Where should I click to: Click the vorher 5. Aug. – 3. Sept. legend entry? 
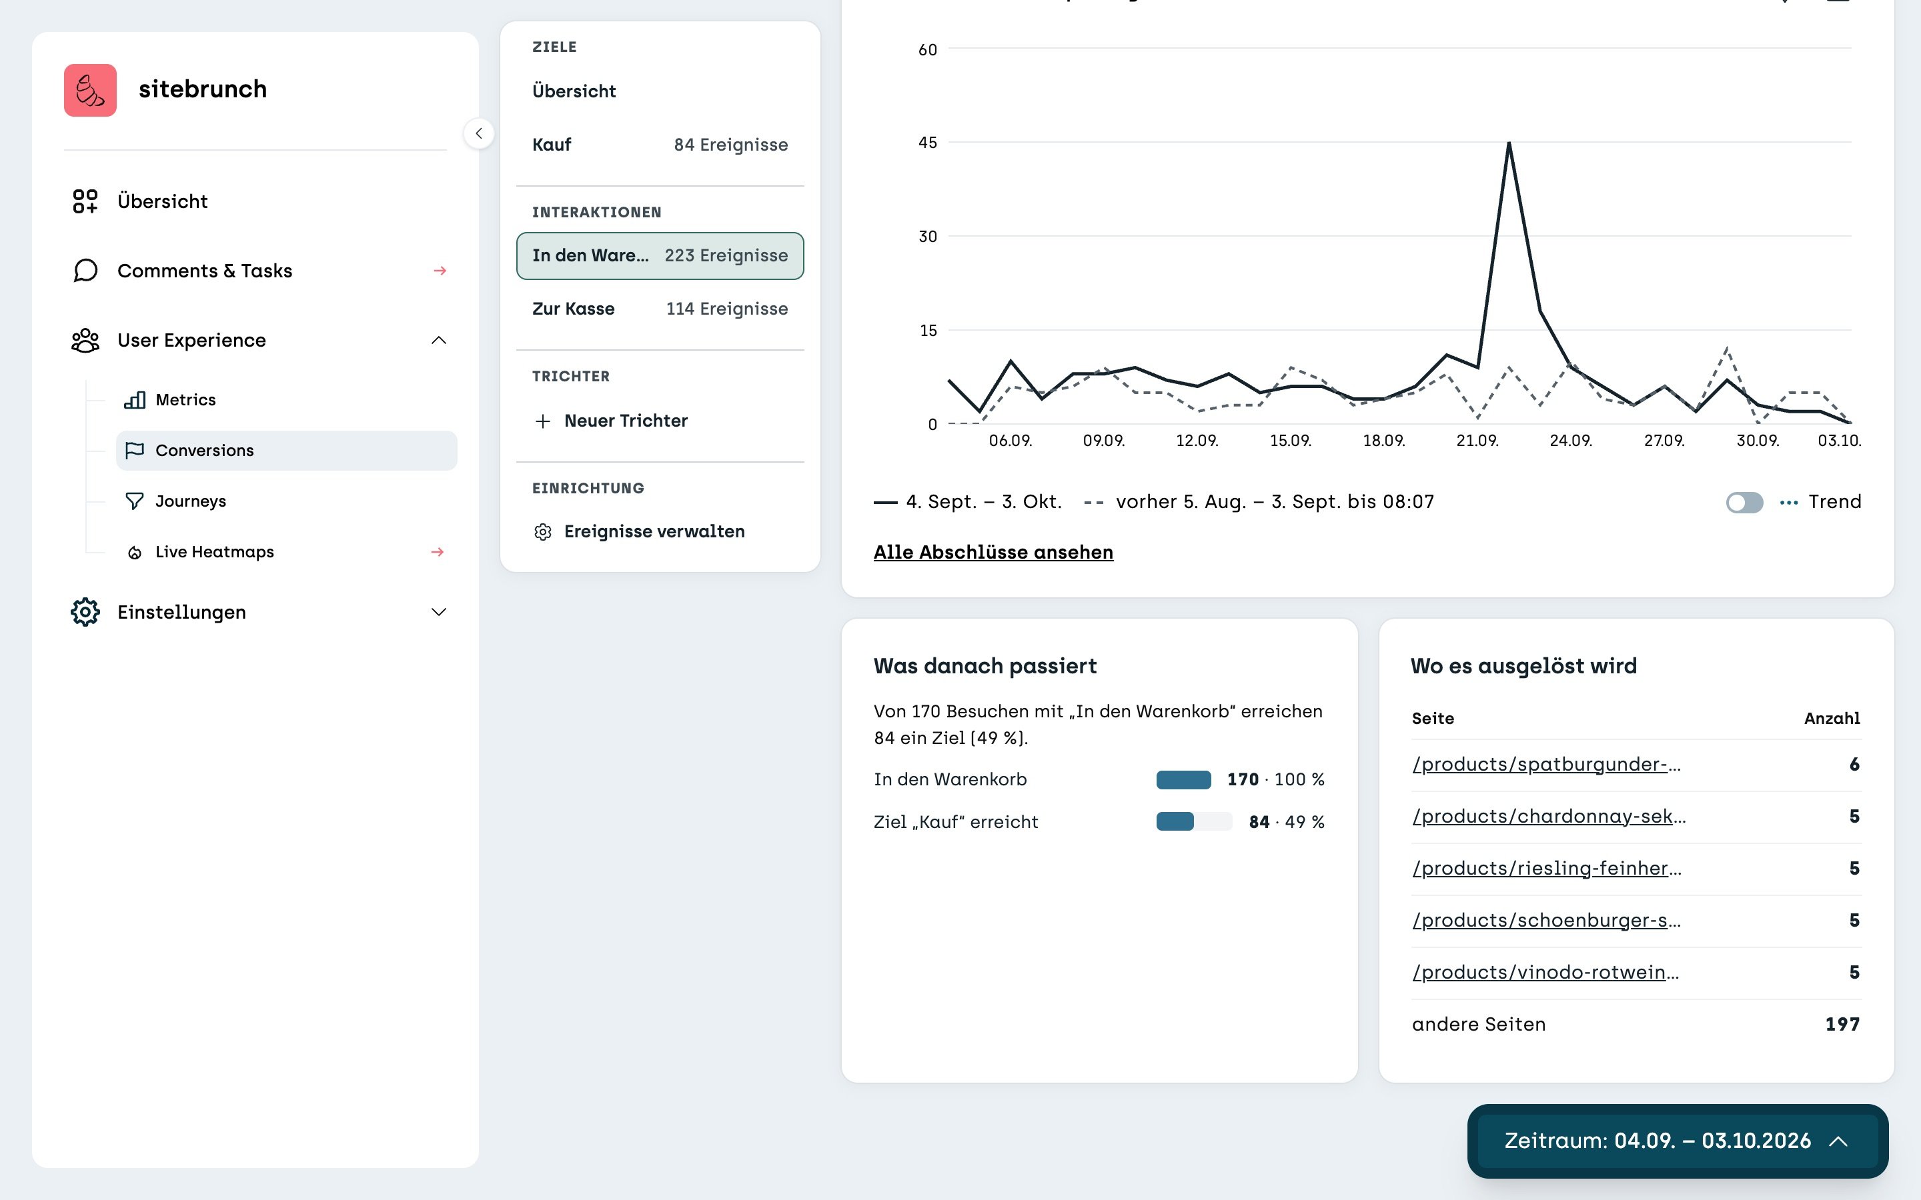[1259, 503]
